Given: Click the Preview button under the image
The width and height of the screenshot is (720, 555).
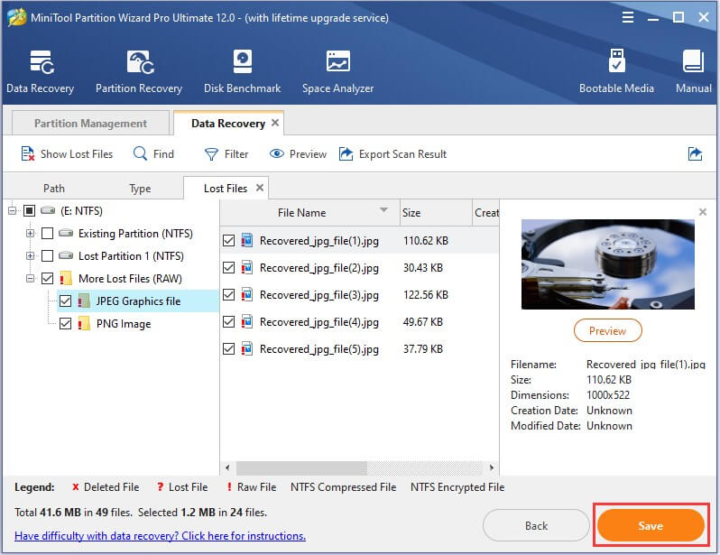Looking at the screenshot, I should coord(607,331).
